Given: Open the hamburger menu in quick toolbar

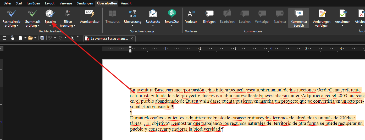Looking at the screenshot, I should pos(4,38).
